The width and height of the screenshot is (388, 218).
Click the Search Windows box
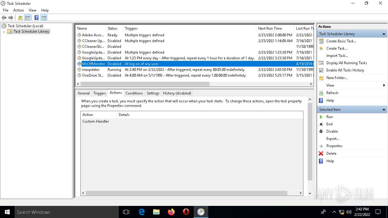[67, 212]
